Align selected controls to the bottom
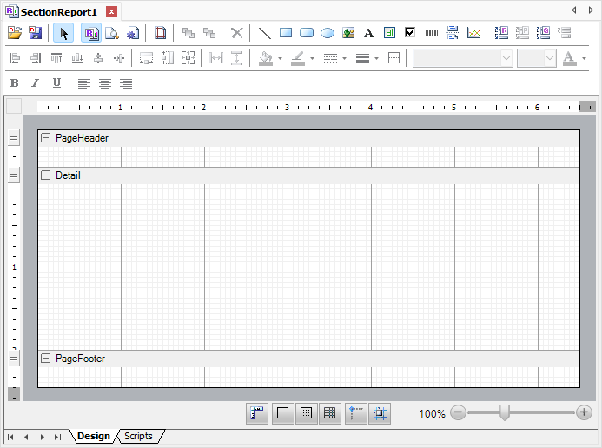 tap(77, 58)
